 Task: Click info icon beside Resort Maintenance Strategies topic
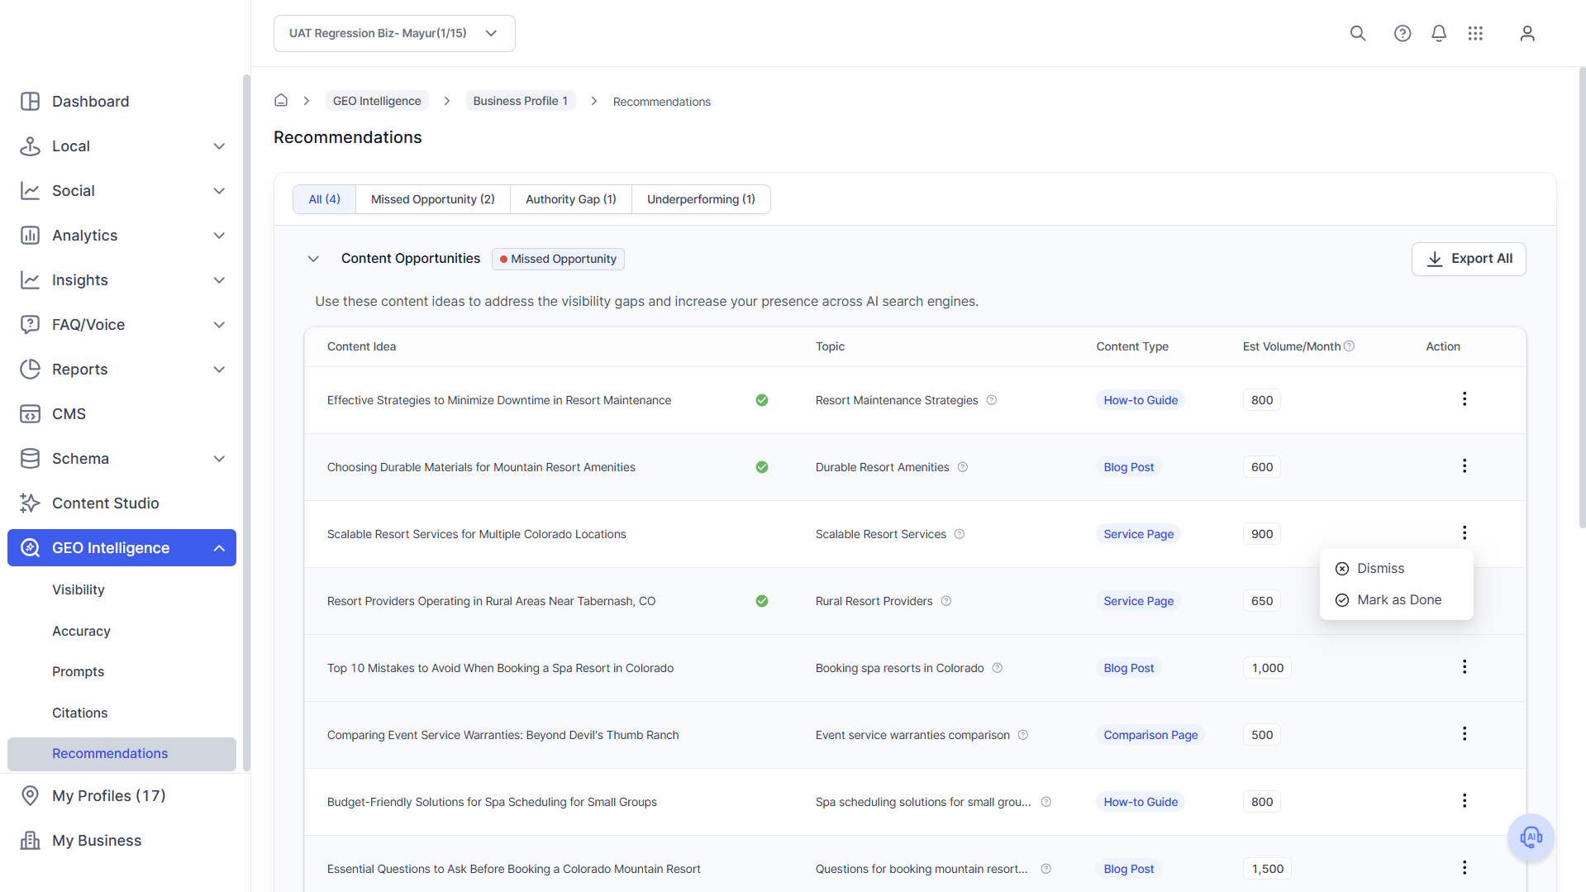coord(992,400)
